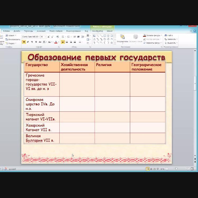This screenshot has width=198, height=198.
Task: Select the star shape
Action: pyautogui.click(x=112, y=43)
